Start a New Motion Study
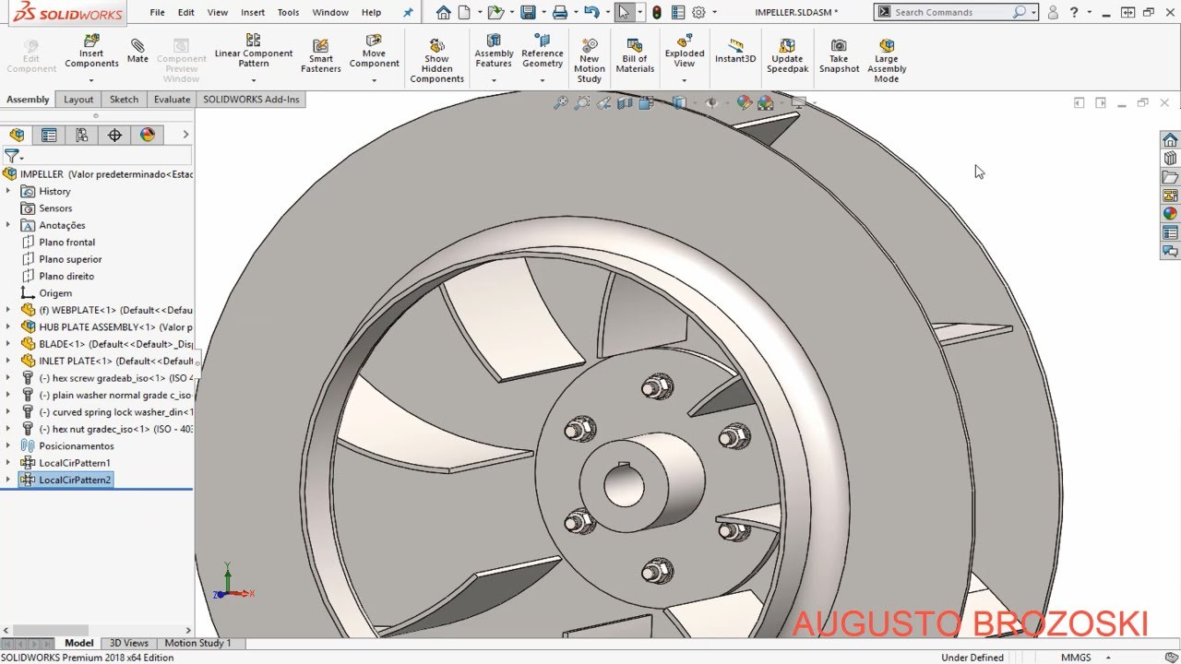This screenshot has height=664, width=1181. [590, 61]
